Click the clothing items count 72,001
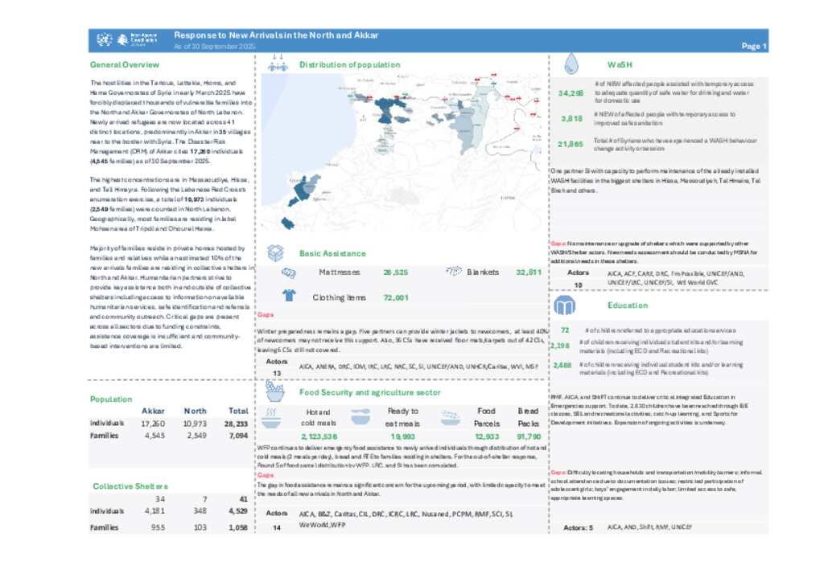Image resolution: width=824 pixels, height=582 pixels. coord(396,297)
